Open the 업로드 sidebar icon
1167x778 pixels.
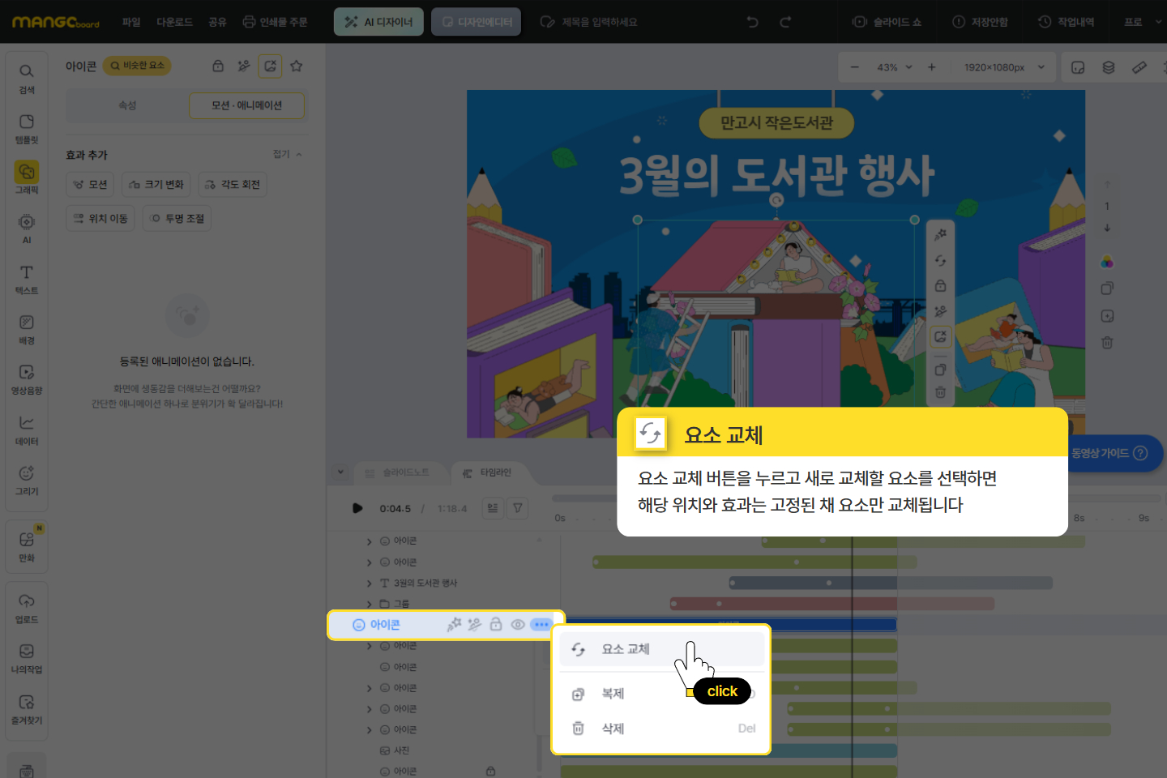pyautogui.click(x=27, y=607)
